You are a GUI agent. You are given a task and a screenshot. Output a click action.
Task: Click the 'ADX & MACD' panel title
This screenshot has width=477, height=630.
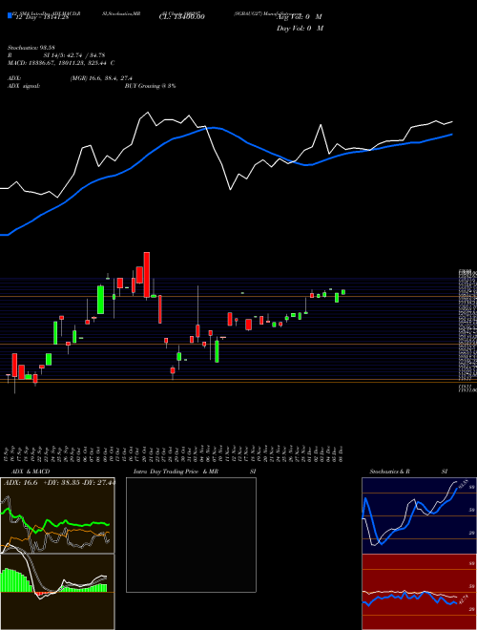(x=31, y=472)
